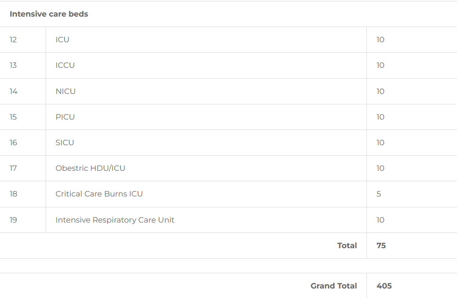Click the "Obestric HDU/ICU" entry
Image resolution: width=457 pixels, height=298 pixels.
tap(90, 168)
